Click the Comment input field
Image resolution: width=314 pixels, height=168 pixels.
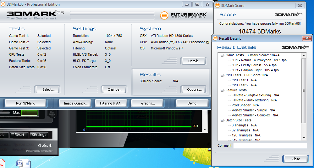click(270, 146)
